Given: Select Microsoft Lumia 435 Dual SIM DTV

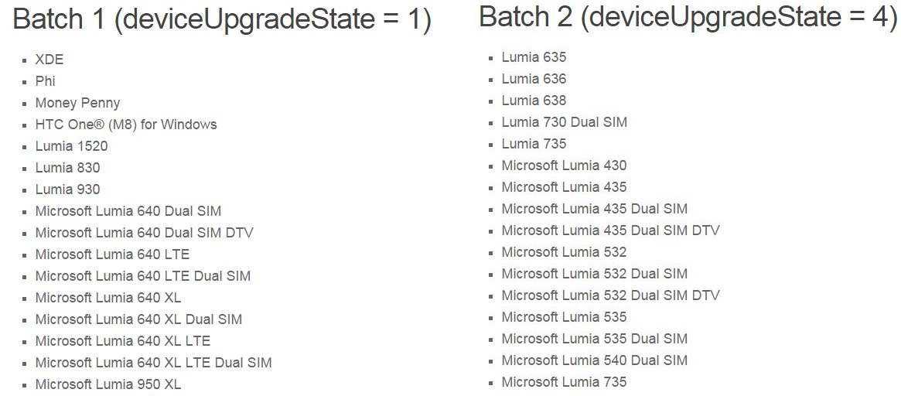Looking at the screenshot, I should 610,230.
